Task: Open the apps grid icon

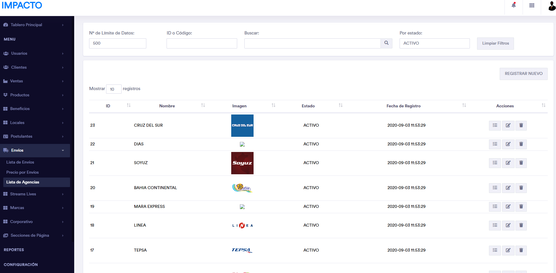Action: coord(532,5)
